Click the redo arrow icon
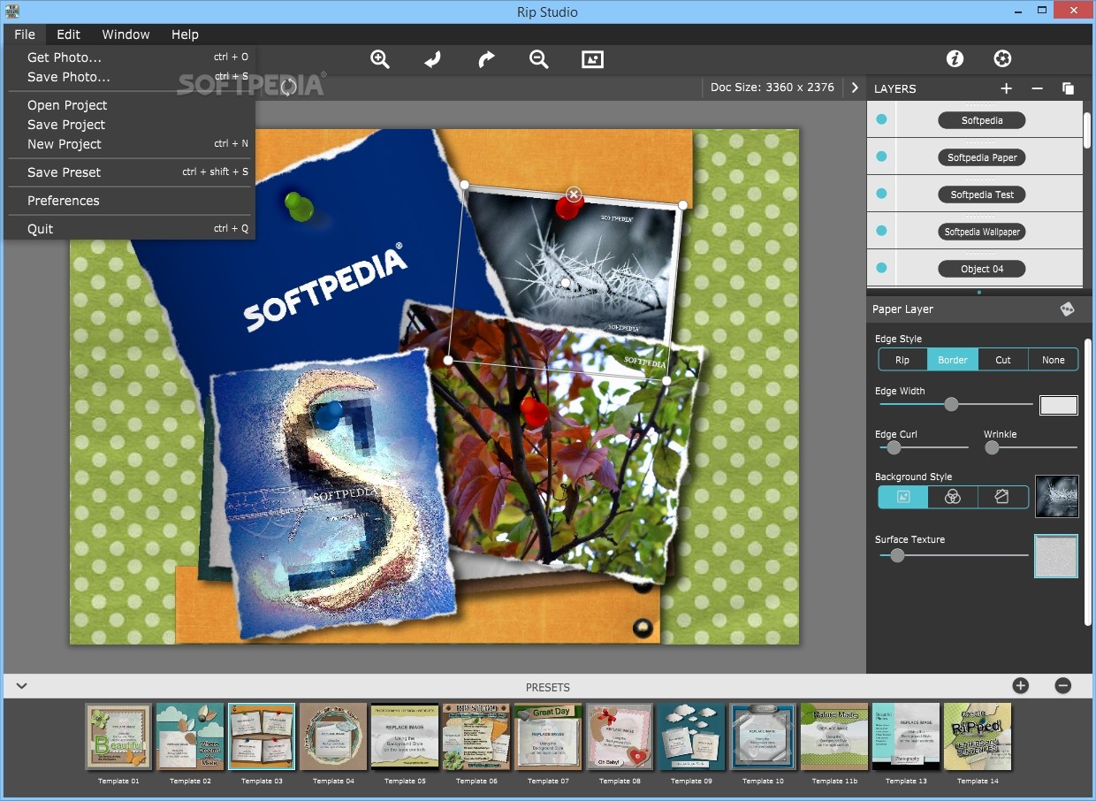 point(486,59)
